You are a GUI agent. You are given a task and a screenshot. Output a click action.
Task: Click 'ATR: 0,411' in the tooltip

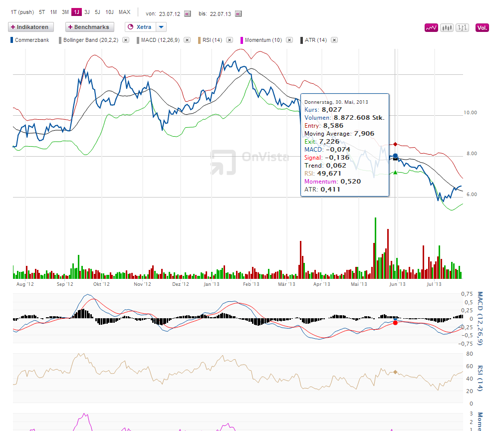click(322, 190)
